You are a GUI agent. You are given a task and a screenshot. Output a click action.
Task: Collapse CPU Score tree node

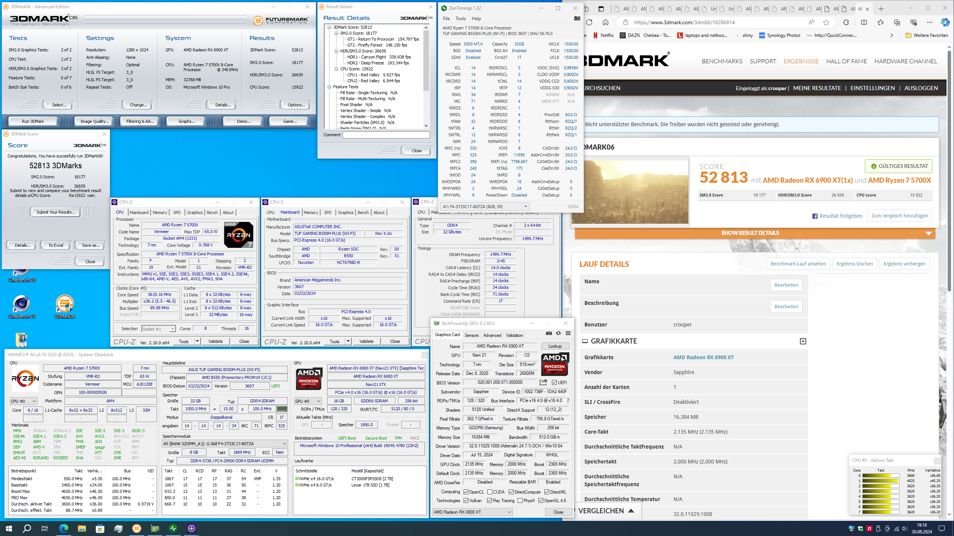pos(337,69)
